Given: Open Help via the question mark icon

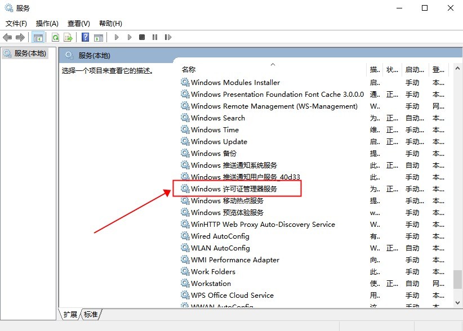Looking at the screenshot, I should click(86, 37).
